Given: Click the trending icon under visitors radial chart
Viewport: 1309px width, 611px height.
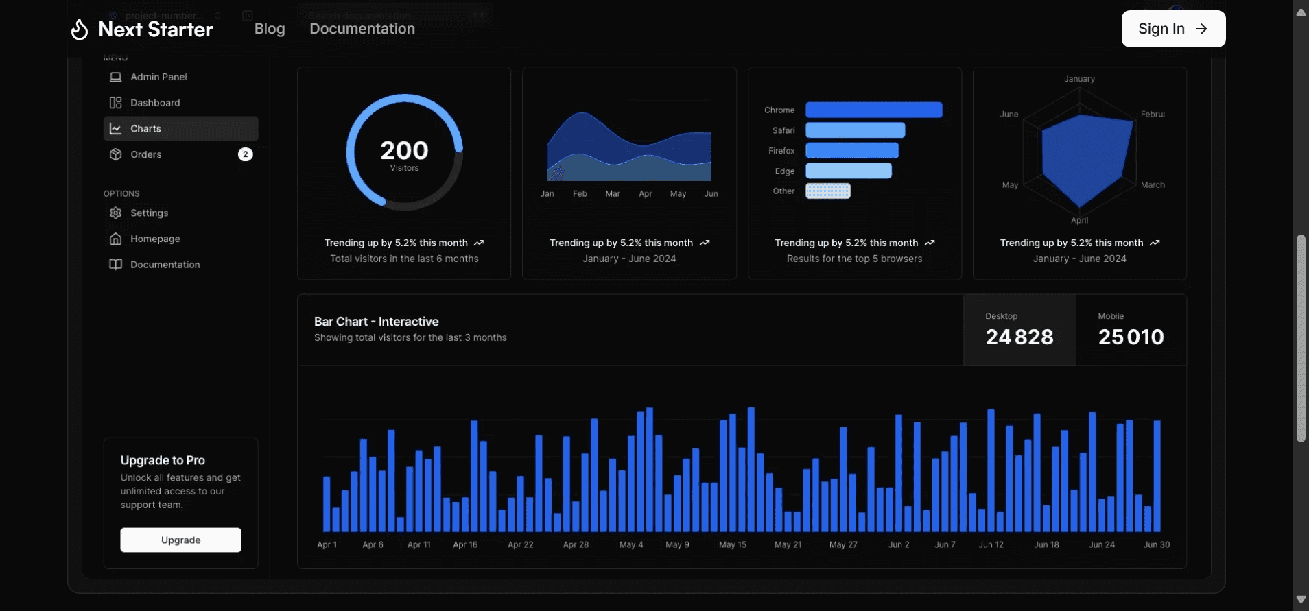Looking at the screenshot, I should [479, 243].
